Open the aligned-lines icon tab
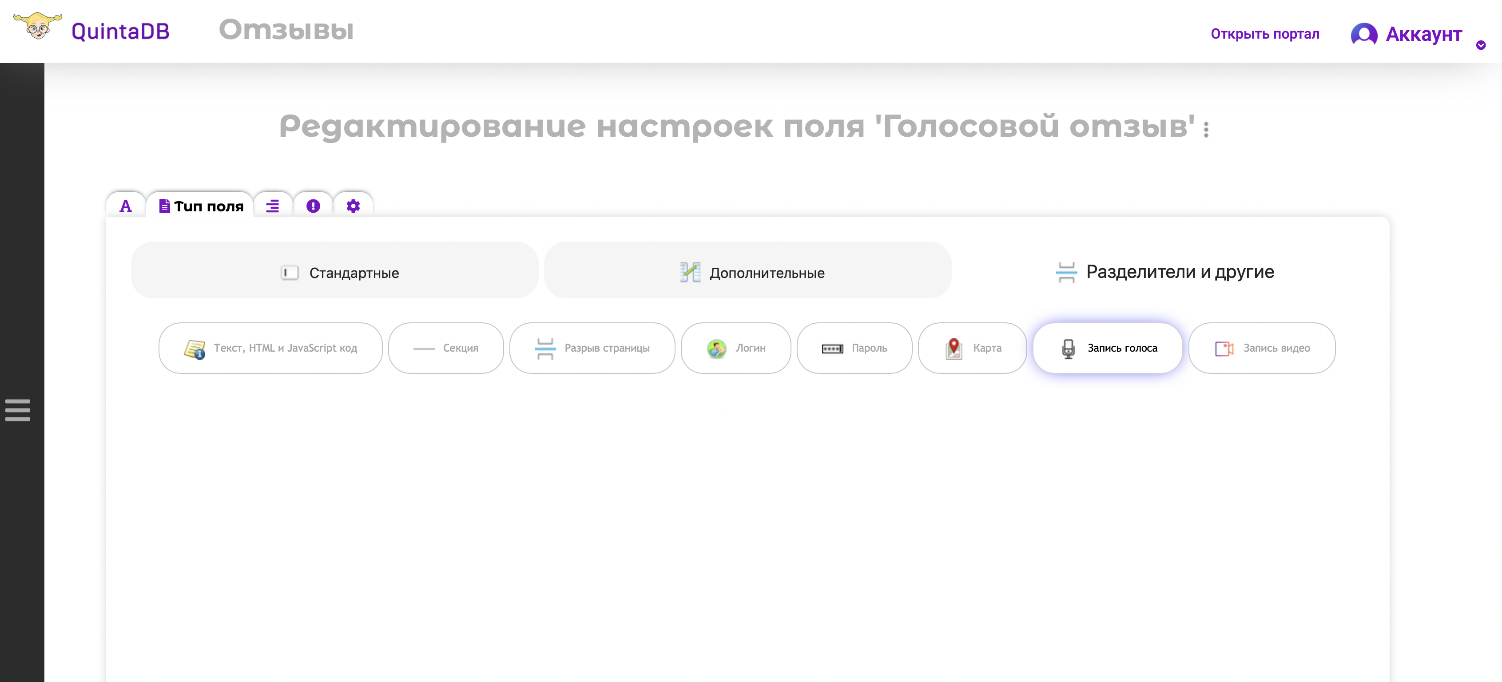The image size is (1502, 682). tap(272, 206)
